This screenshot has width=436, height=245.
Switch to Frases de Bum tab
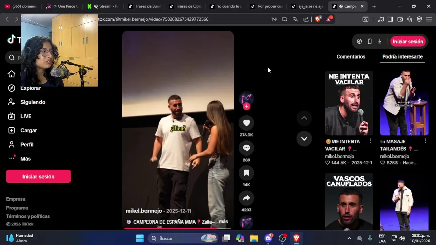click(144, 6)
